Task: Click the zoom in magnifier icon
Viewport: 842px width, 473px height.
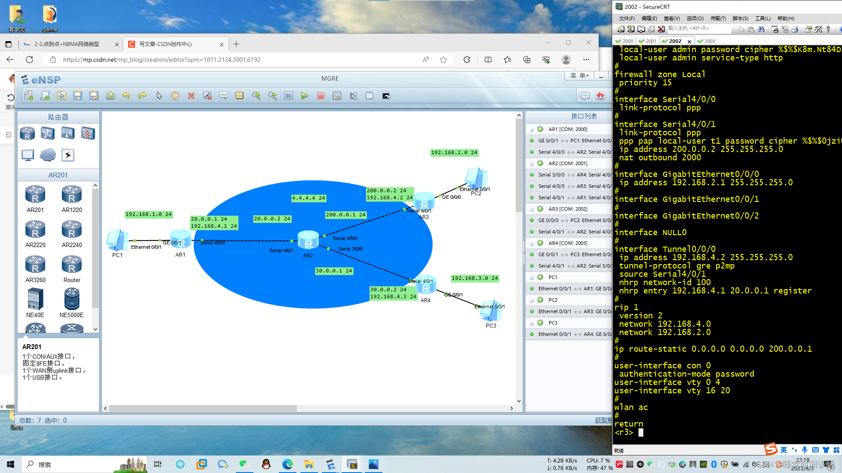Action: pos(256,96)
